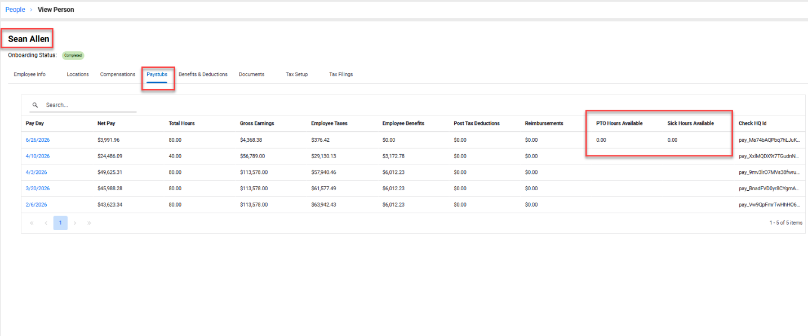Open the 2/6/2026 paystub link
Image resolution: width=808 pixels, height=336 pixels.
[x=37, y=204]
